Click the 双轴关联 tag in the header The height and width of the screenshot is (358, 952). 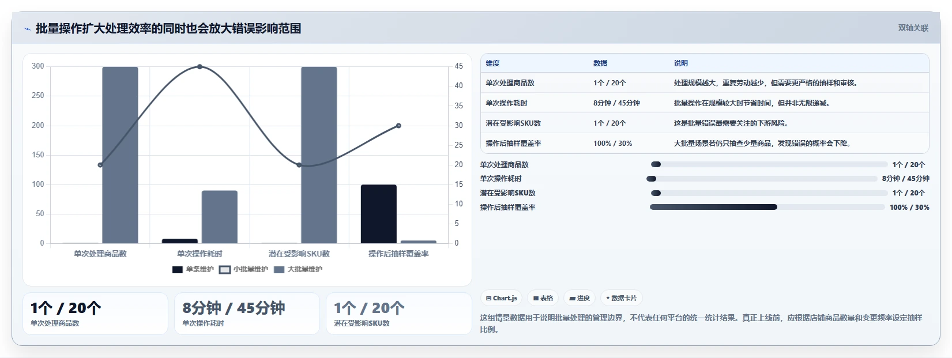point(913,28)
